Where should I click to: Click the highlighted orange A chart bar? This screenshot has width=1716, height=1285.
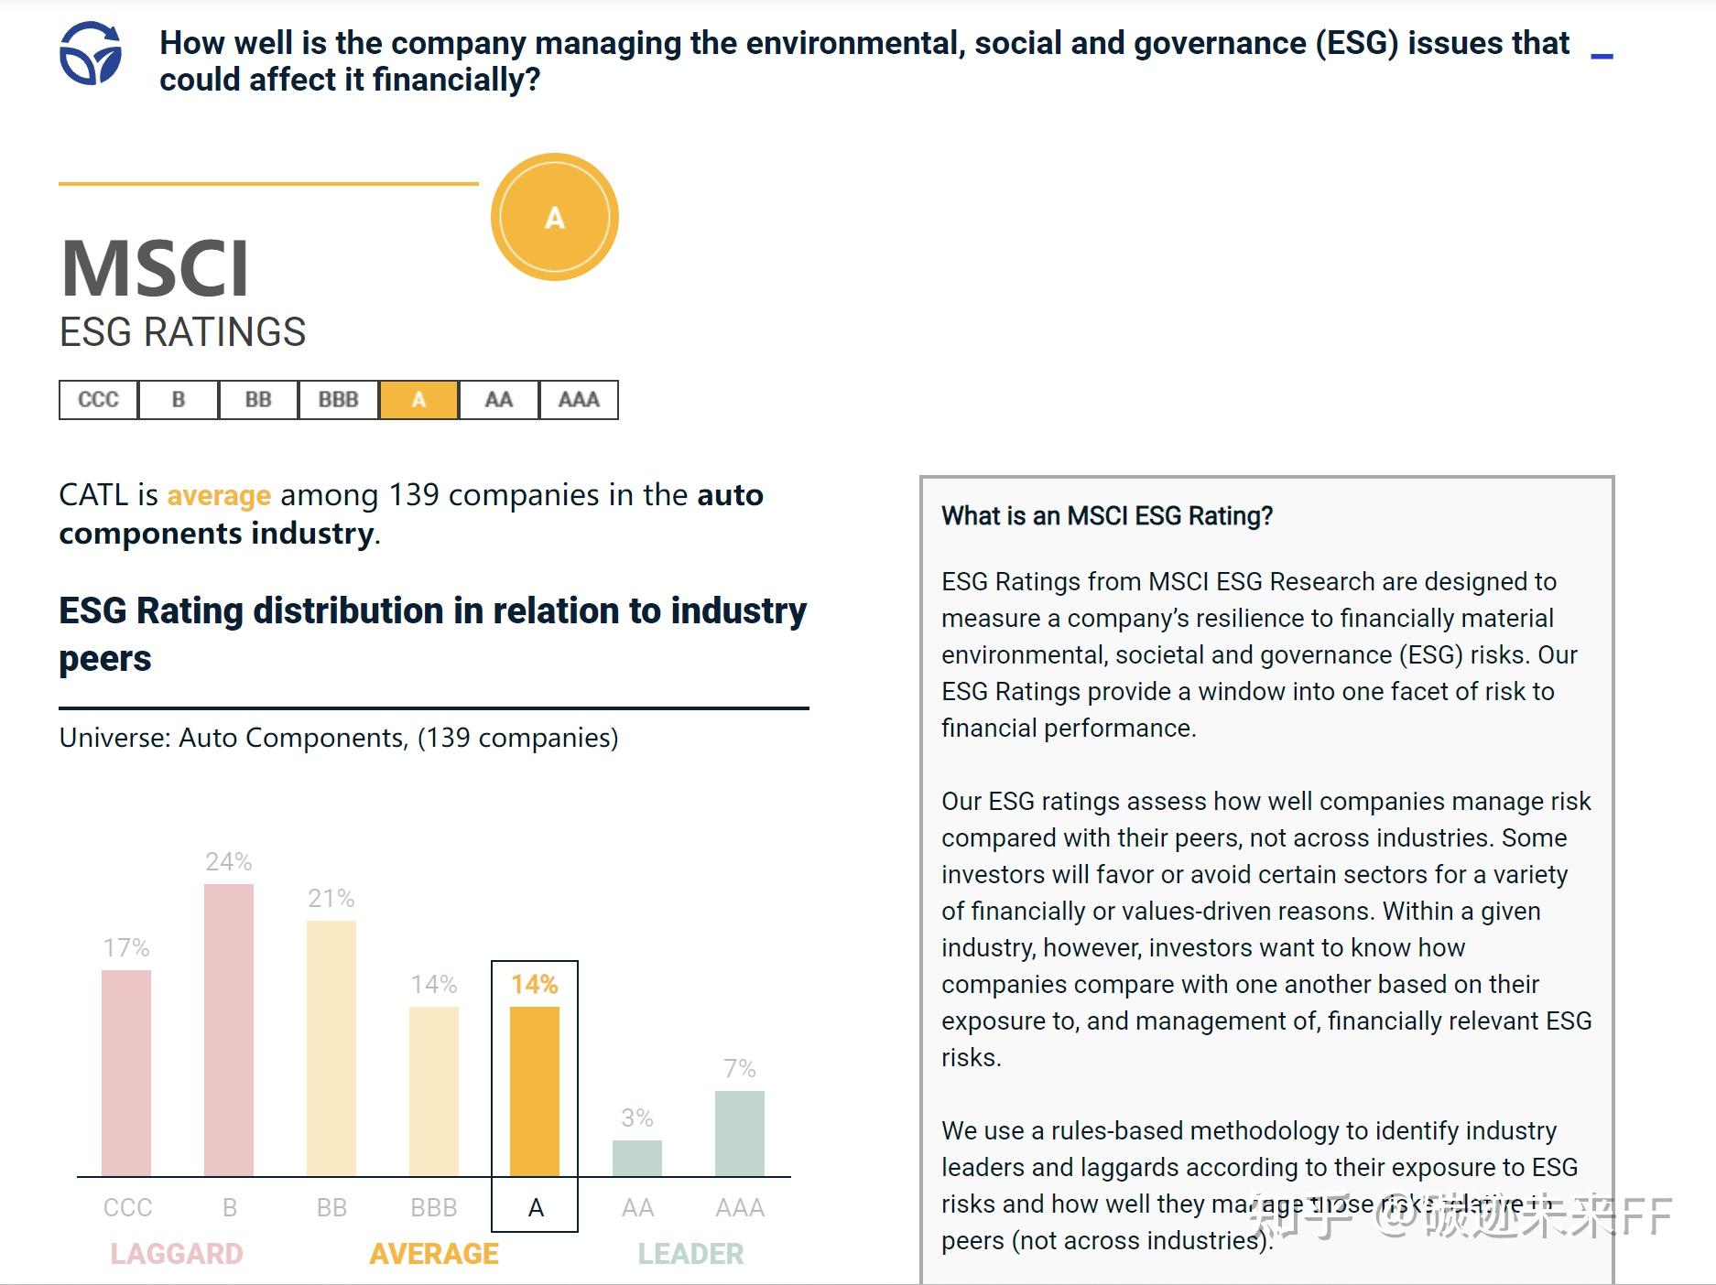click(x=535, y=1091)
